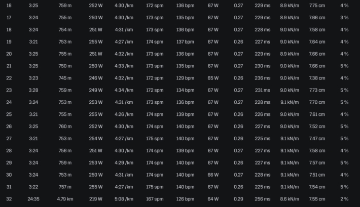Screen dimensions: 360x207
Task: Select lap 16 row number
Action: [9, 6]
